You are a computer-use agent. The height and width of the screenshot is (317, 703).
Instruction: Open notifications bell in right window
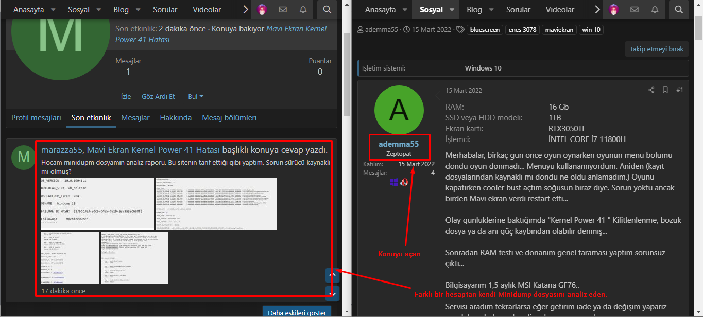(x=654, y=9)
